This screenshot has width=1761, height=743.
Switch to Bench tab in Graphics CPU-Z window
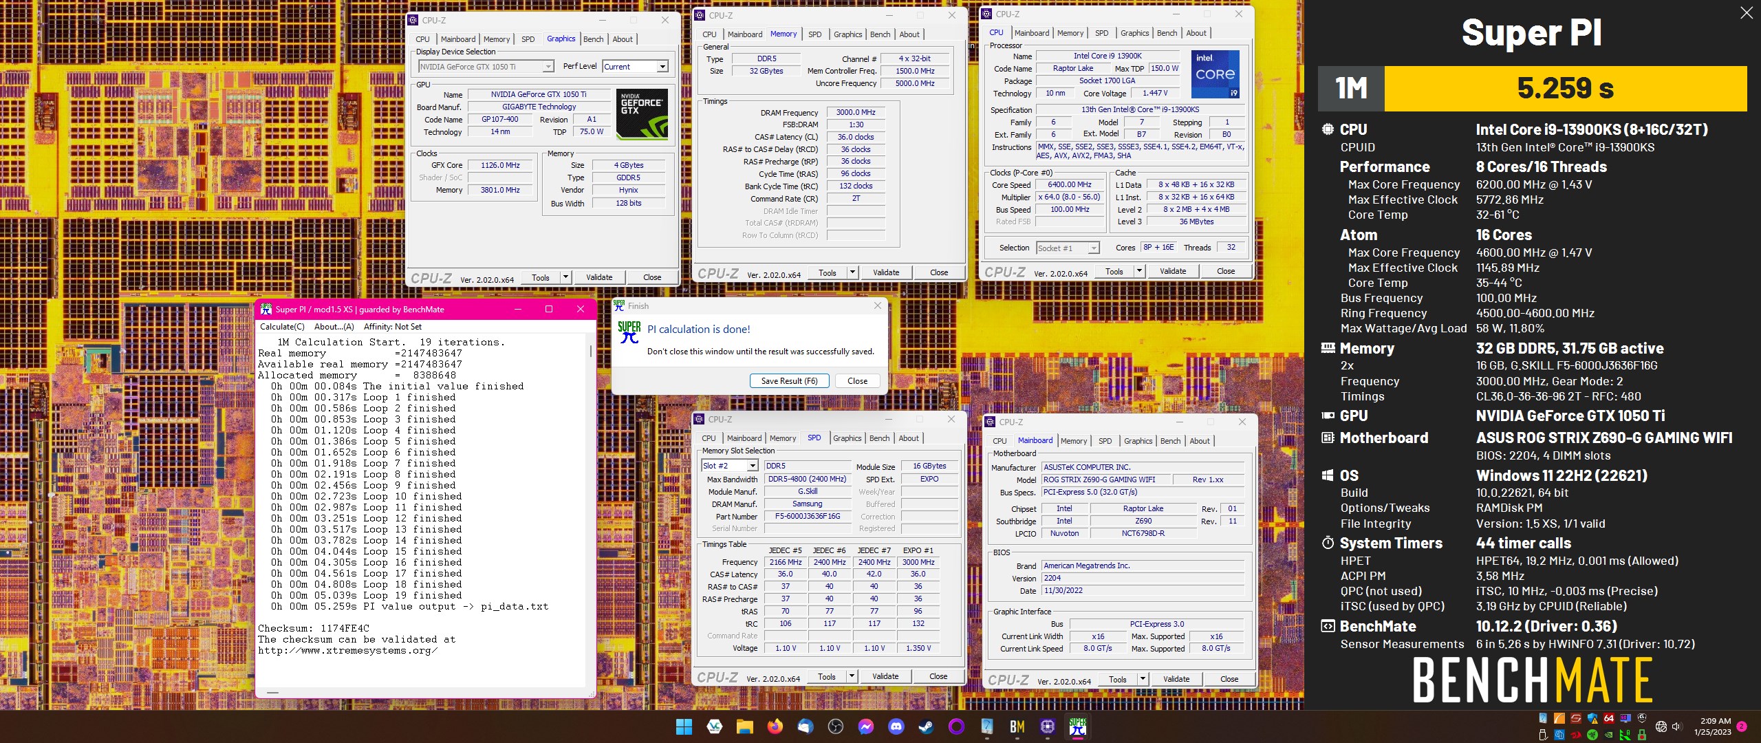593,39
